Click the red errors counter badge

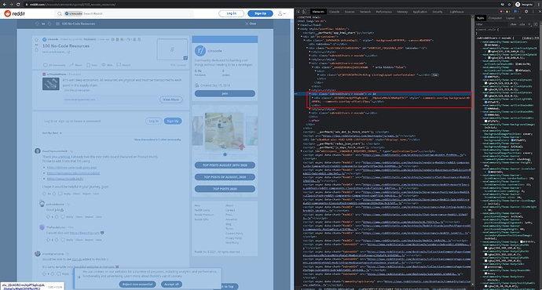(x=503, y=12)
